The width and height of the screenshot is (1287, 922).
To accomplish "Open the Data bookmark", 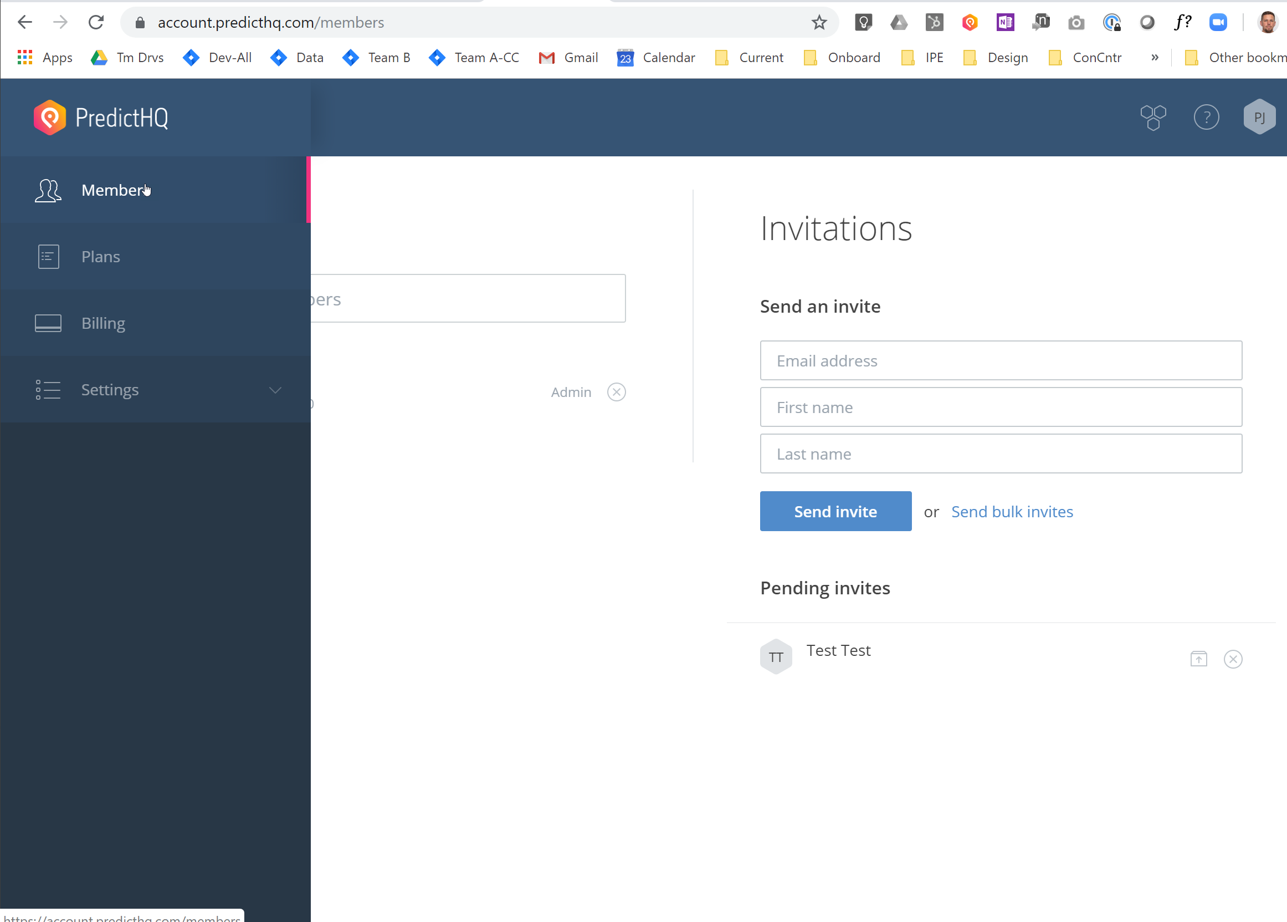I will (297, 57).
